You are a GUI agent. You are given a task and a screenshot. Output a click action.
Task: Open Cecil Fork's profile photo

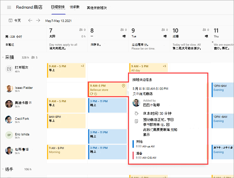9,119
